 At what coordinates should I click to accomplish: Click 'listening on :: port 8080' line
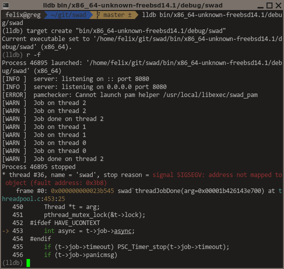click(x=75, y=79)
